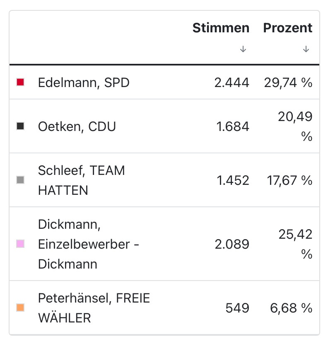Click the 1.684 votes cell
Screen dimensions: 328x344
point(233,126)
